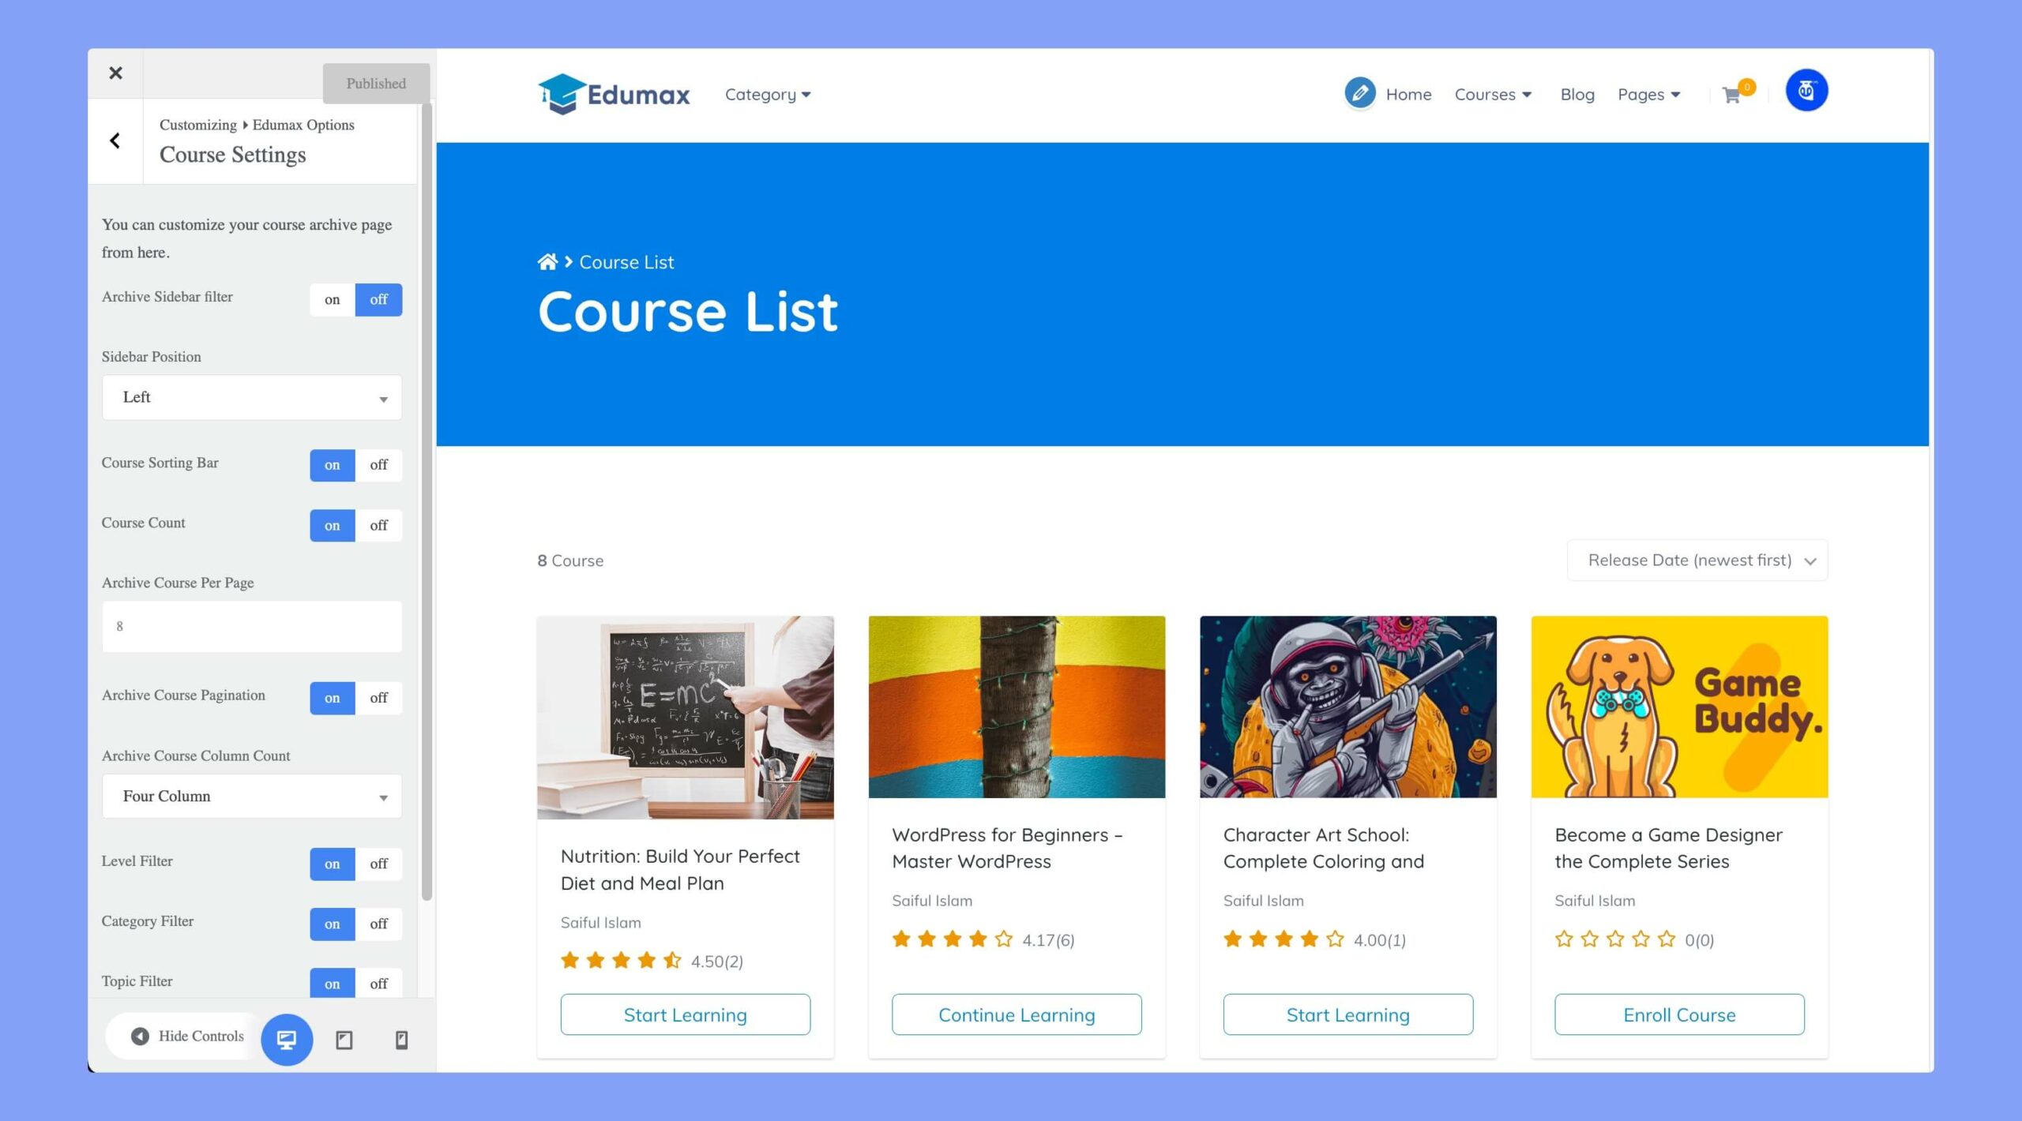
Task: Click the desktop view icon bottom left
Action: click(286, 1038)
